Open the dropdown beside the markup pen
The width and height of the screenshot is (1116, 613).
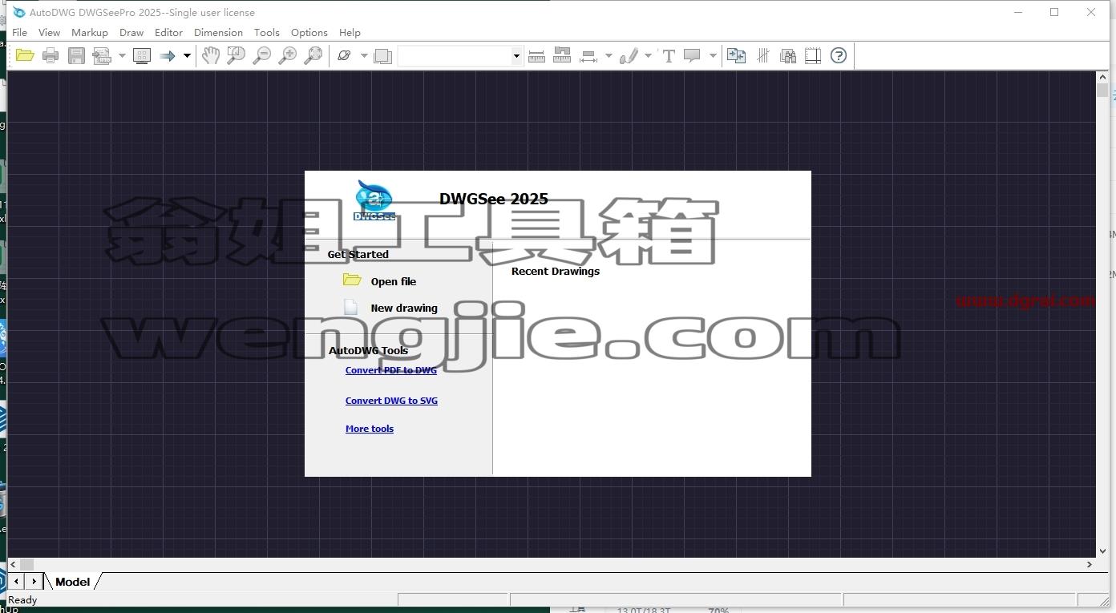(648, 55)
